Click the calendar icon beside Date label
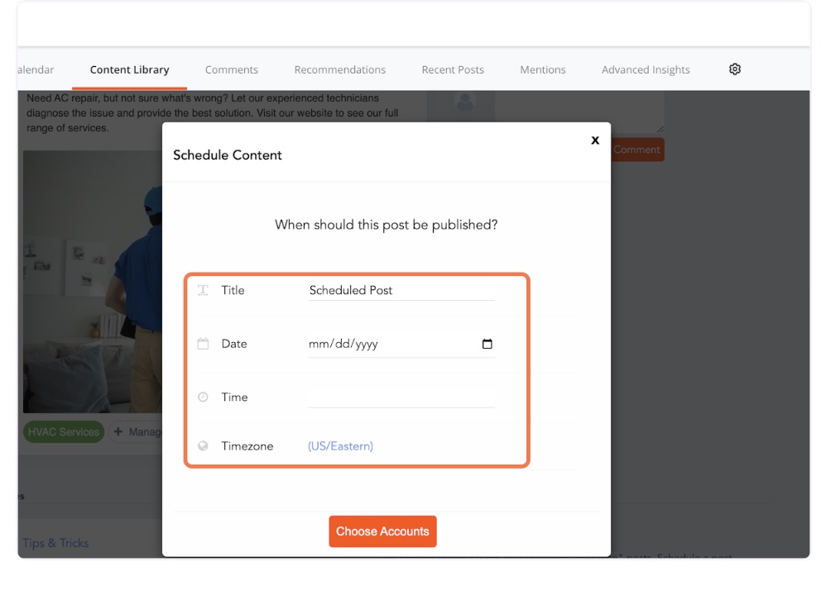Image resolution: width=831 pixels, height=605 pixels. coord(203,344)
